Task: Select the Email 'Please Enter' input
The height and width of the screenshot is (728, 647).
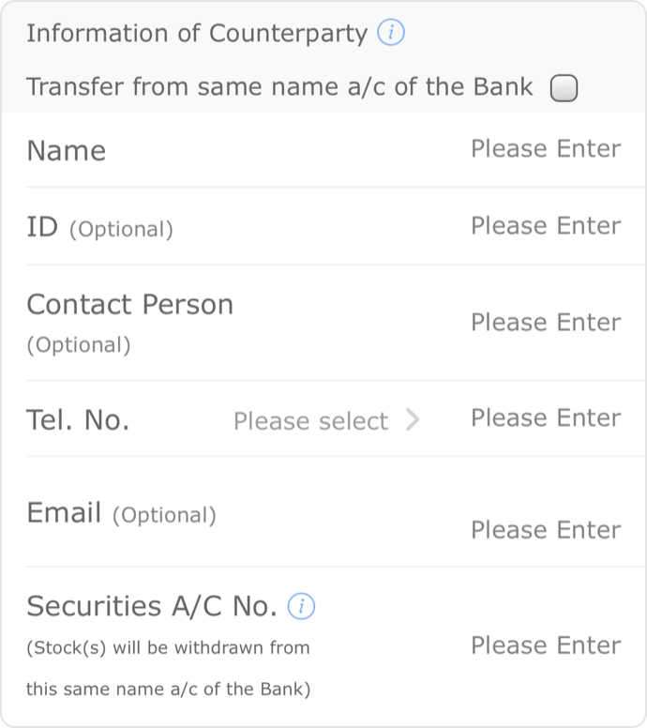Action: (546, 530)
